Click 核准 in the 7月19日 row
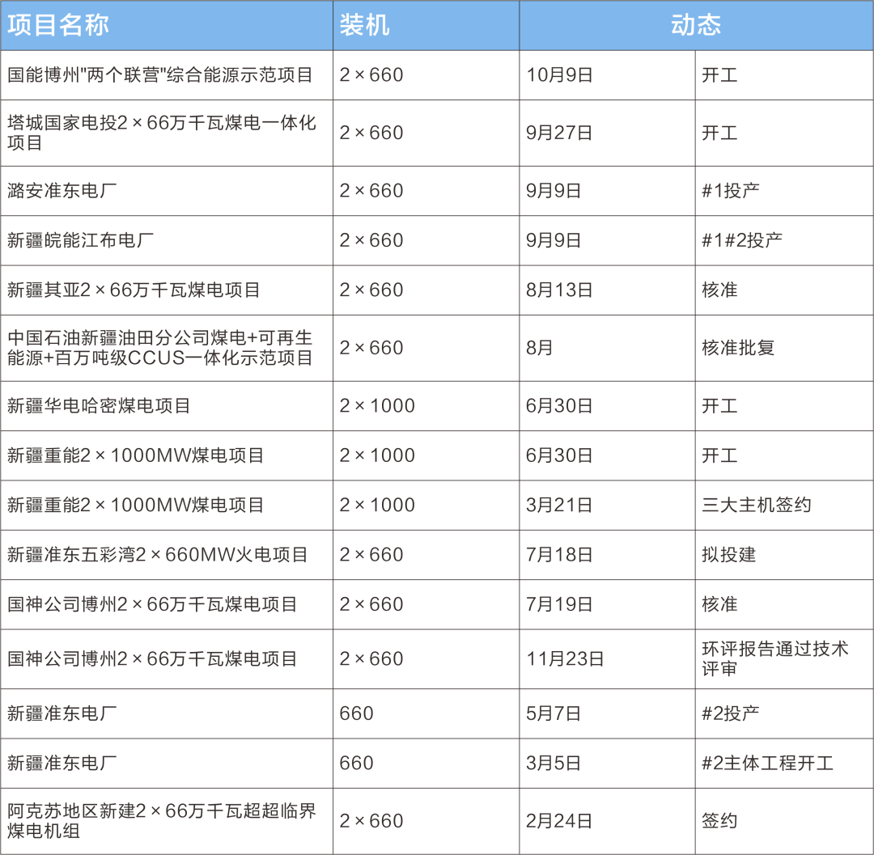This screenshot has width=874, height=855. 784,604
